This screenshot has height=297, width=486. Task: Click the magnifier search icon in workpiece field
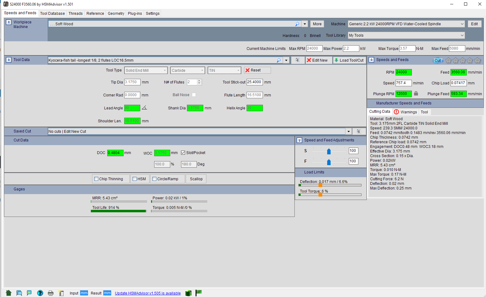(x=297, y=24)
